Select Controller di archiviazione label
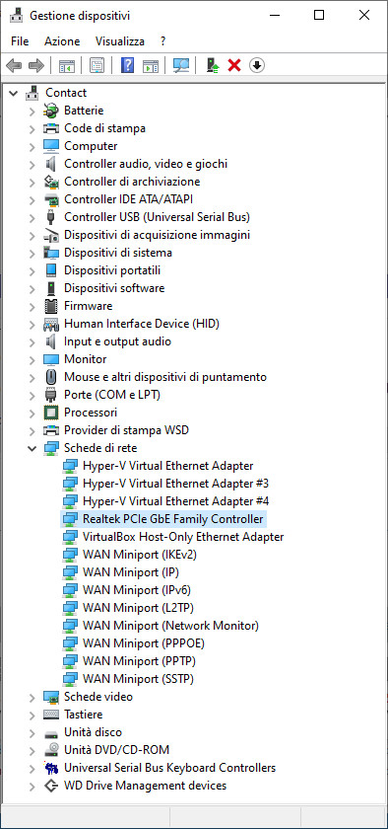Screen dimensions: 388x829 point(132,182)
